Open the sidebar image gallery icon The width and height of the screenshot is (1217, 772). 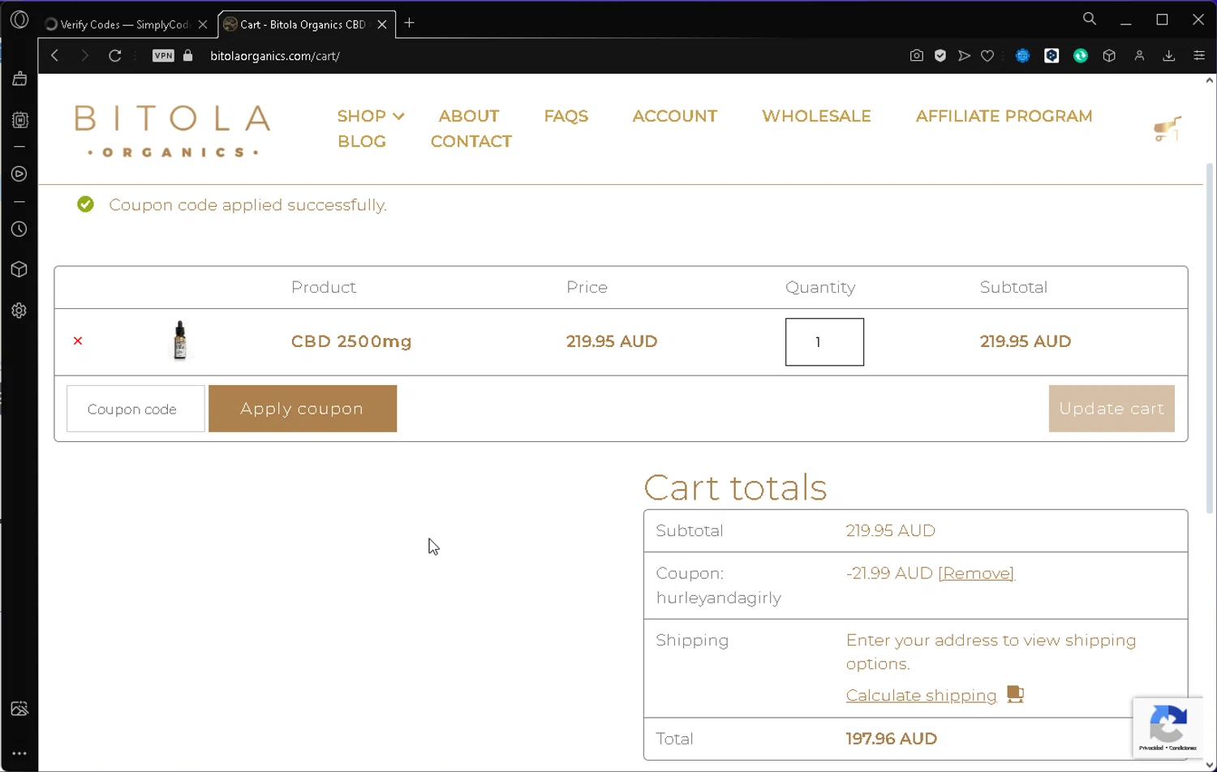pyautogui.click(x=19, y=709)
